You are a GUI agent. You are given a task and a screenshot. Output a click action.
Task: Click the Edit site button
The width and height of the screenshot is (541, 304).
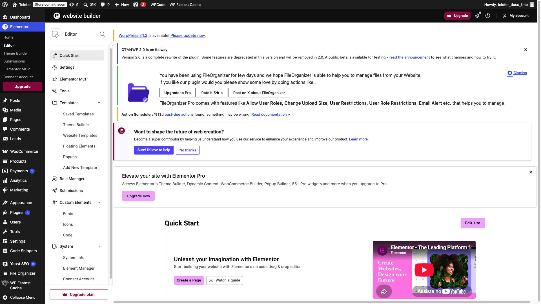[473, 223]
